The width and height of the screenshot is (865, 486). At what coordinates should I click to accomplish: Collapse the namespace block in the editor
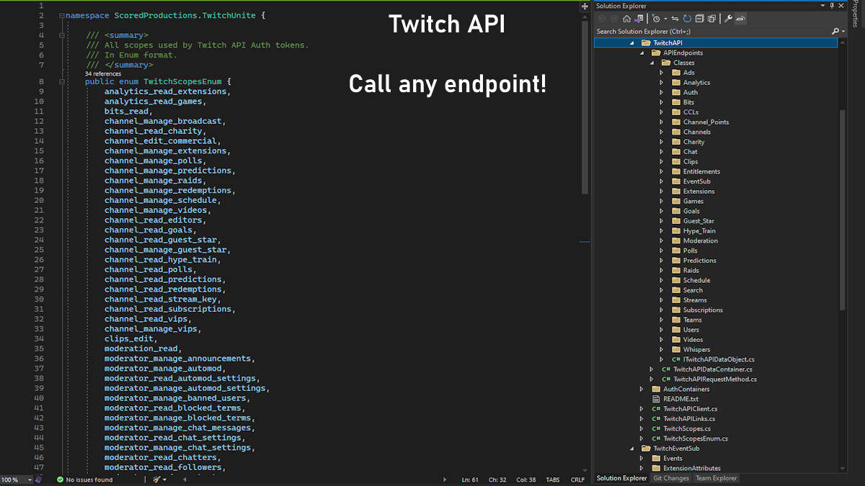(62, 15)
